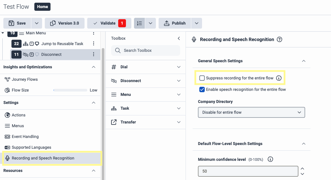The width and height of the screenshot is (331, 180).
Task: Open Supported Languages settings
Action: coord(31,147)
